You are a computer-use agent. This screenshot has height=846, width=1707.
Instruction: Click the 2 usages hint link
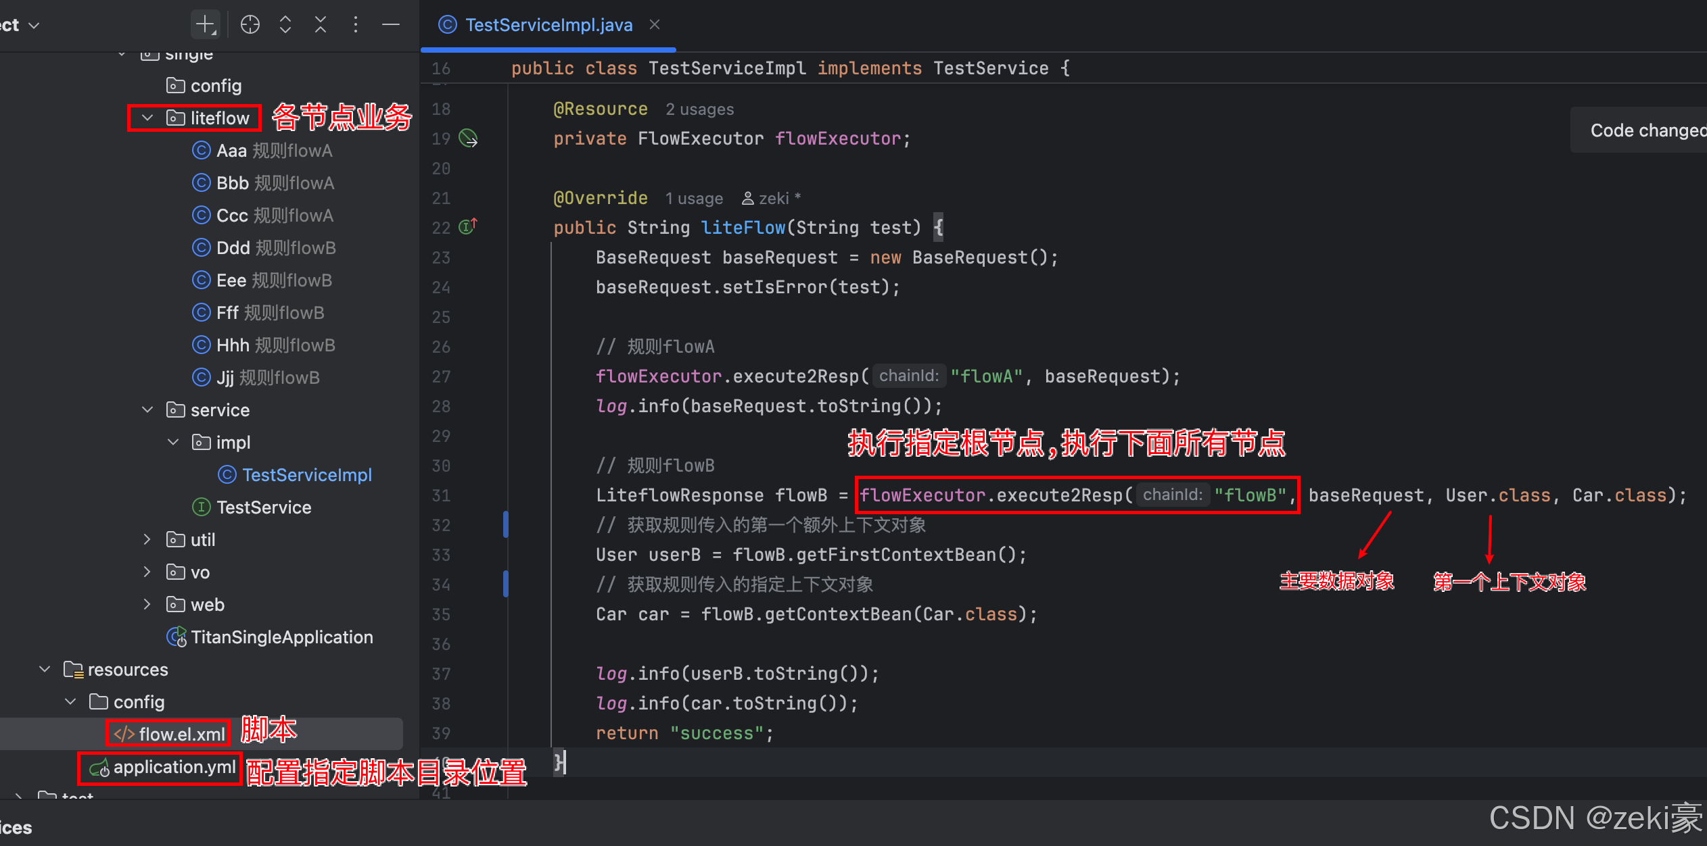(699, 109)
